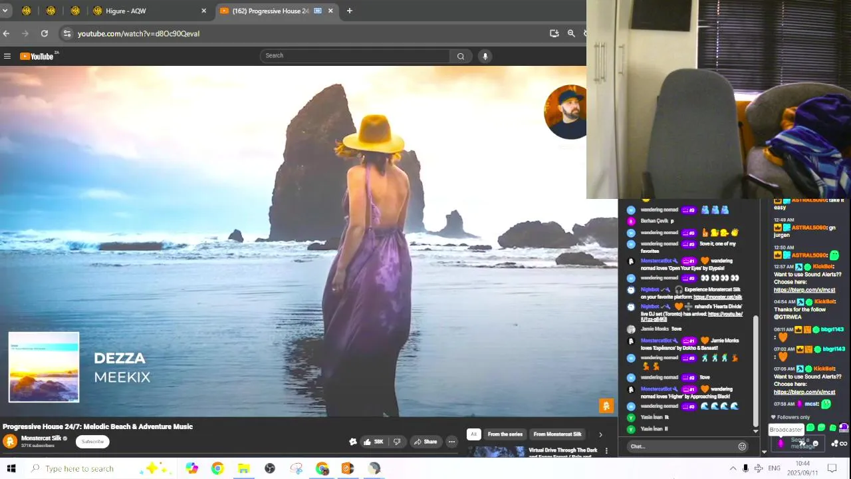Select the All filter chip
This screenshot has height=479, width=851.
click(x=473, y=434)
